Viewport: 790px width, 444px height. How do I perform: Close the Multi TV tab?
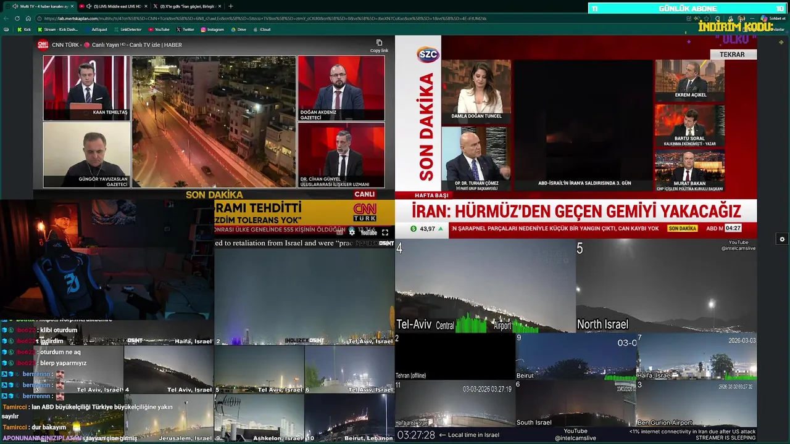pyautogui.click(x=72, y=6)
